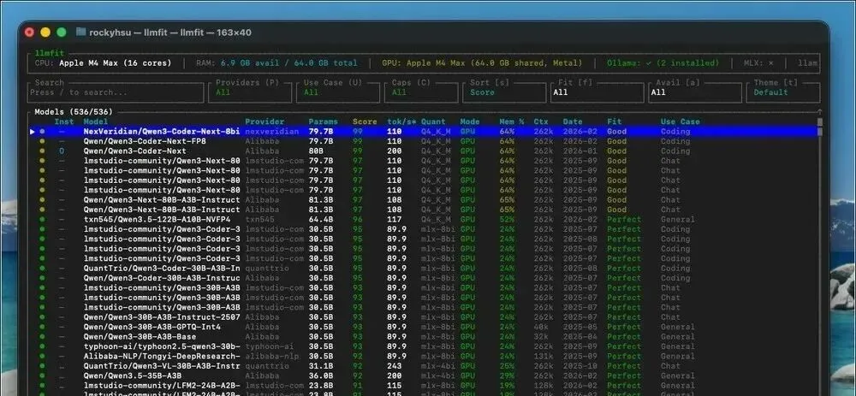Screen dimensions: 856x396
Task: Click the Inst column header
Action: pyautogui.click(x=64, y=121)
